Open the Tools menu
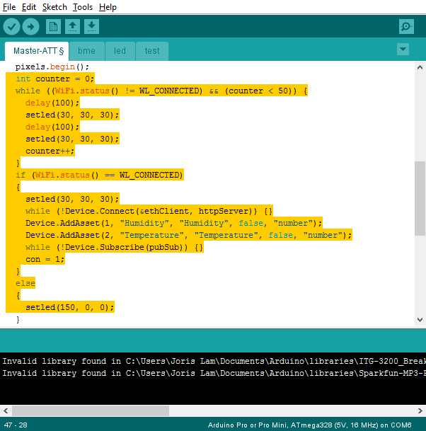The height and width of the screenshot is (431, 426). [83, 7]
